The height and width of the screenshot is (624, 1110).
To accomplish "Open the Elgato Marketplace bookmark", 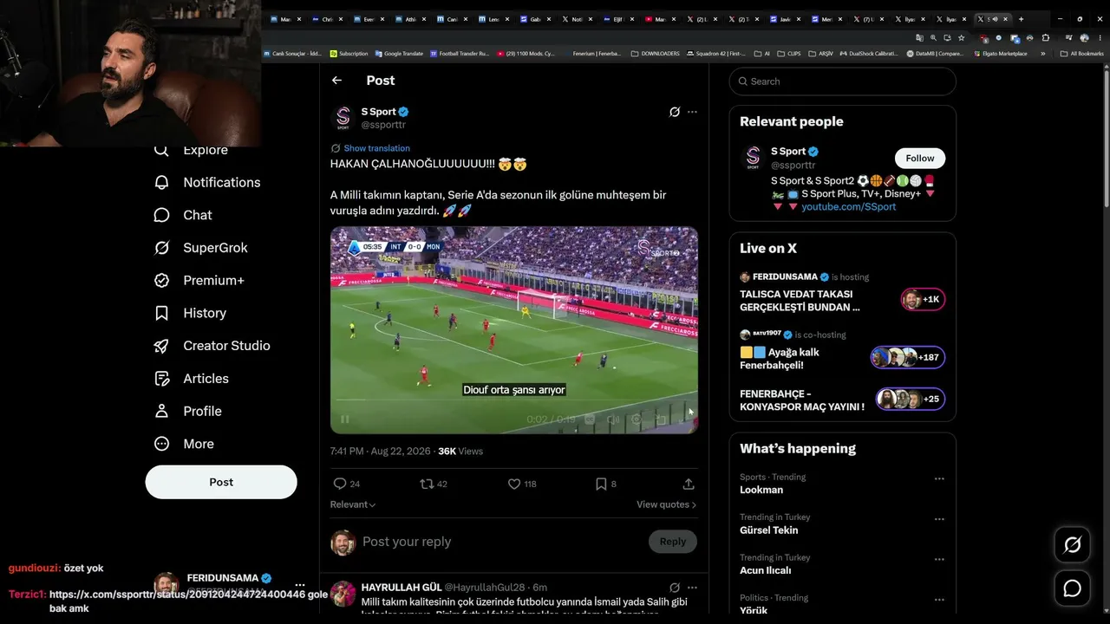I will (x=1000, y=54).
